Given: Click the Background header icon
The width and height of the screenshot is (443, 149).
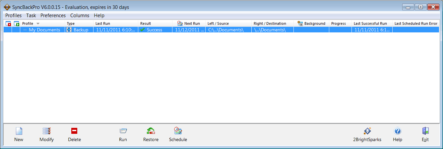Looking at the screenshot, I should [x=300, y=23].
